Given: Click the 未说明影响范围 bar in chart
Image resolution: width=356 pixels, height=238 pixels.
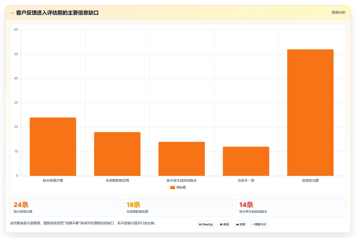Looking at the screenshot, I should pyautogui.click(x=117, y=154).
